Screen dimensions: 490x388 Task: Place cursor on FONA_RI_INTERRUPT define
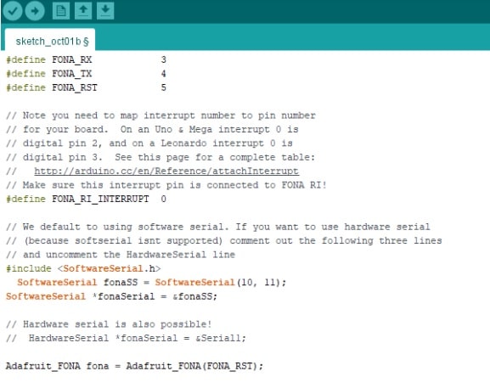86,199
